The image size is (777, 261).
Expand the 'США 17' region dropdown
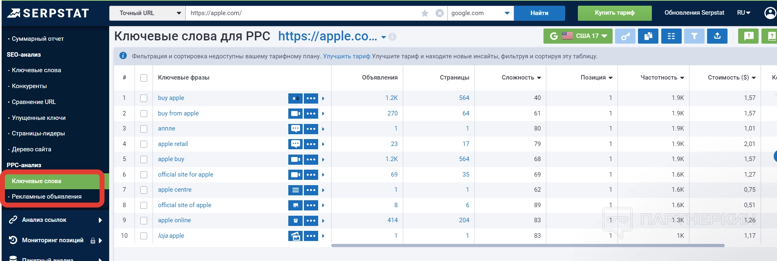(x=578, y=36)
